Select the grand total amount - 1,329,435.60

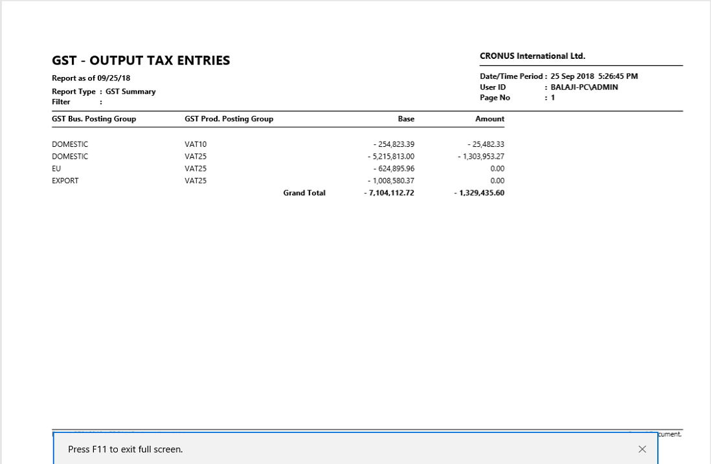pyautogui.click(x=479, y=193)
